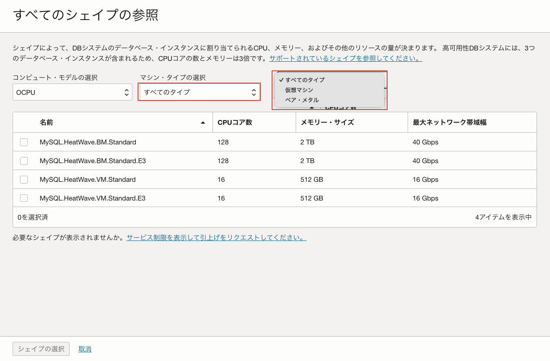
Task: Expand the コンピュート・モデル chevron icon
Action: point(126,92)
